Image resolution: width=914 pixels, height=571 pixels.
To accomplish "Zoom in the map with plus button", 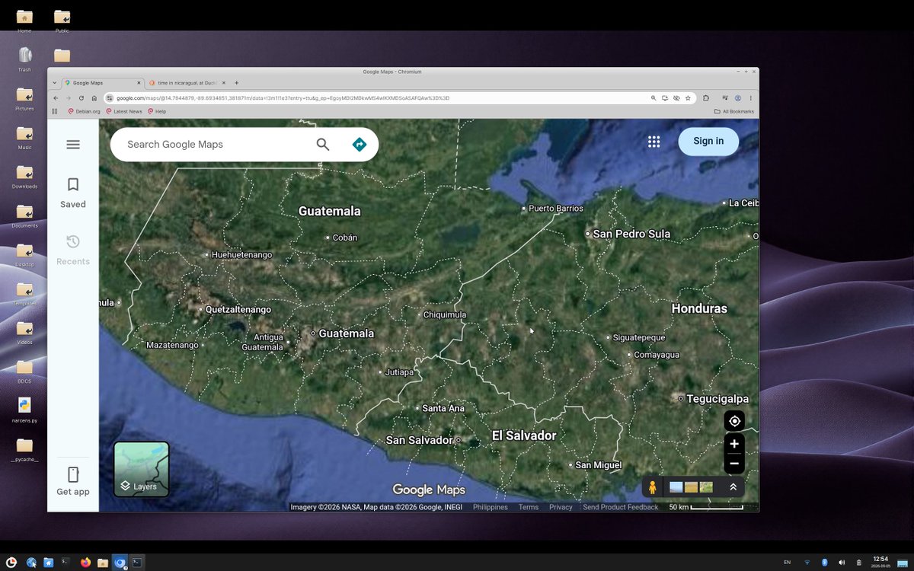I will click(734, 444).
